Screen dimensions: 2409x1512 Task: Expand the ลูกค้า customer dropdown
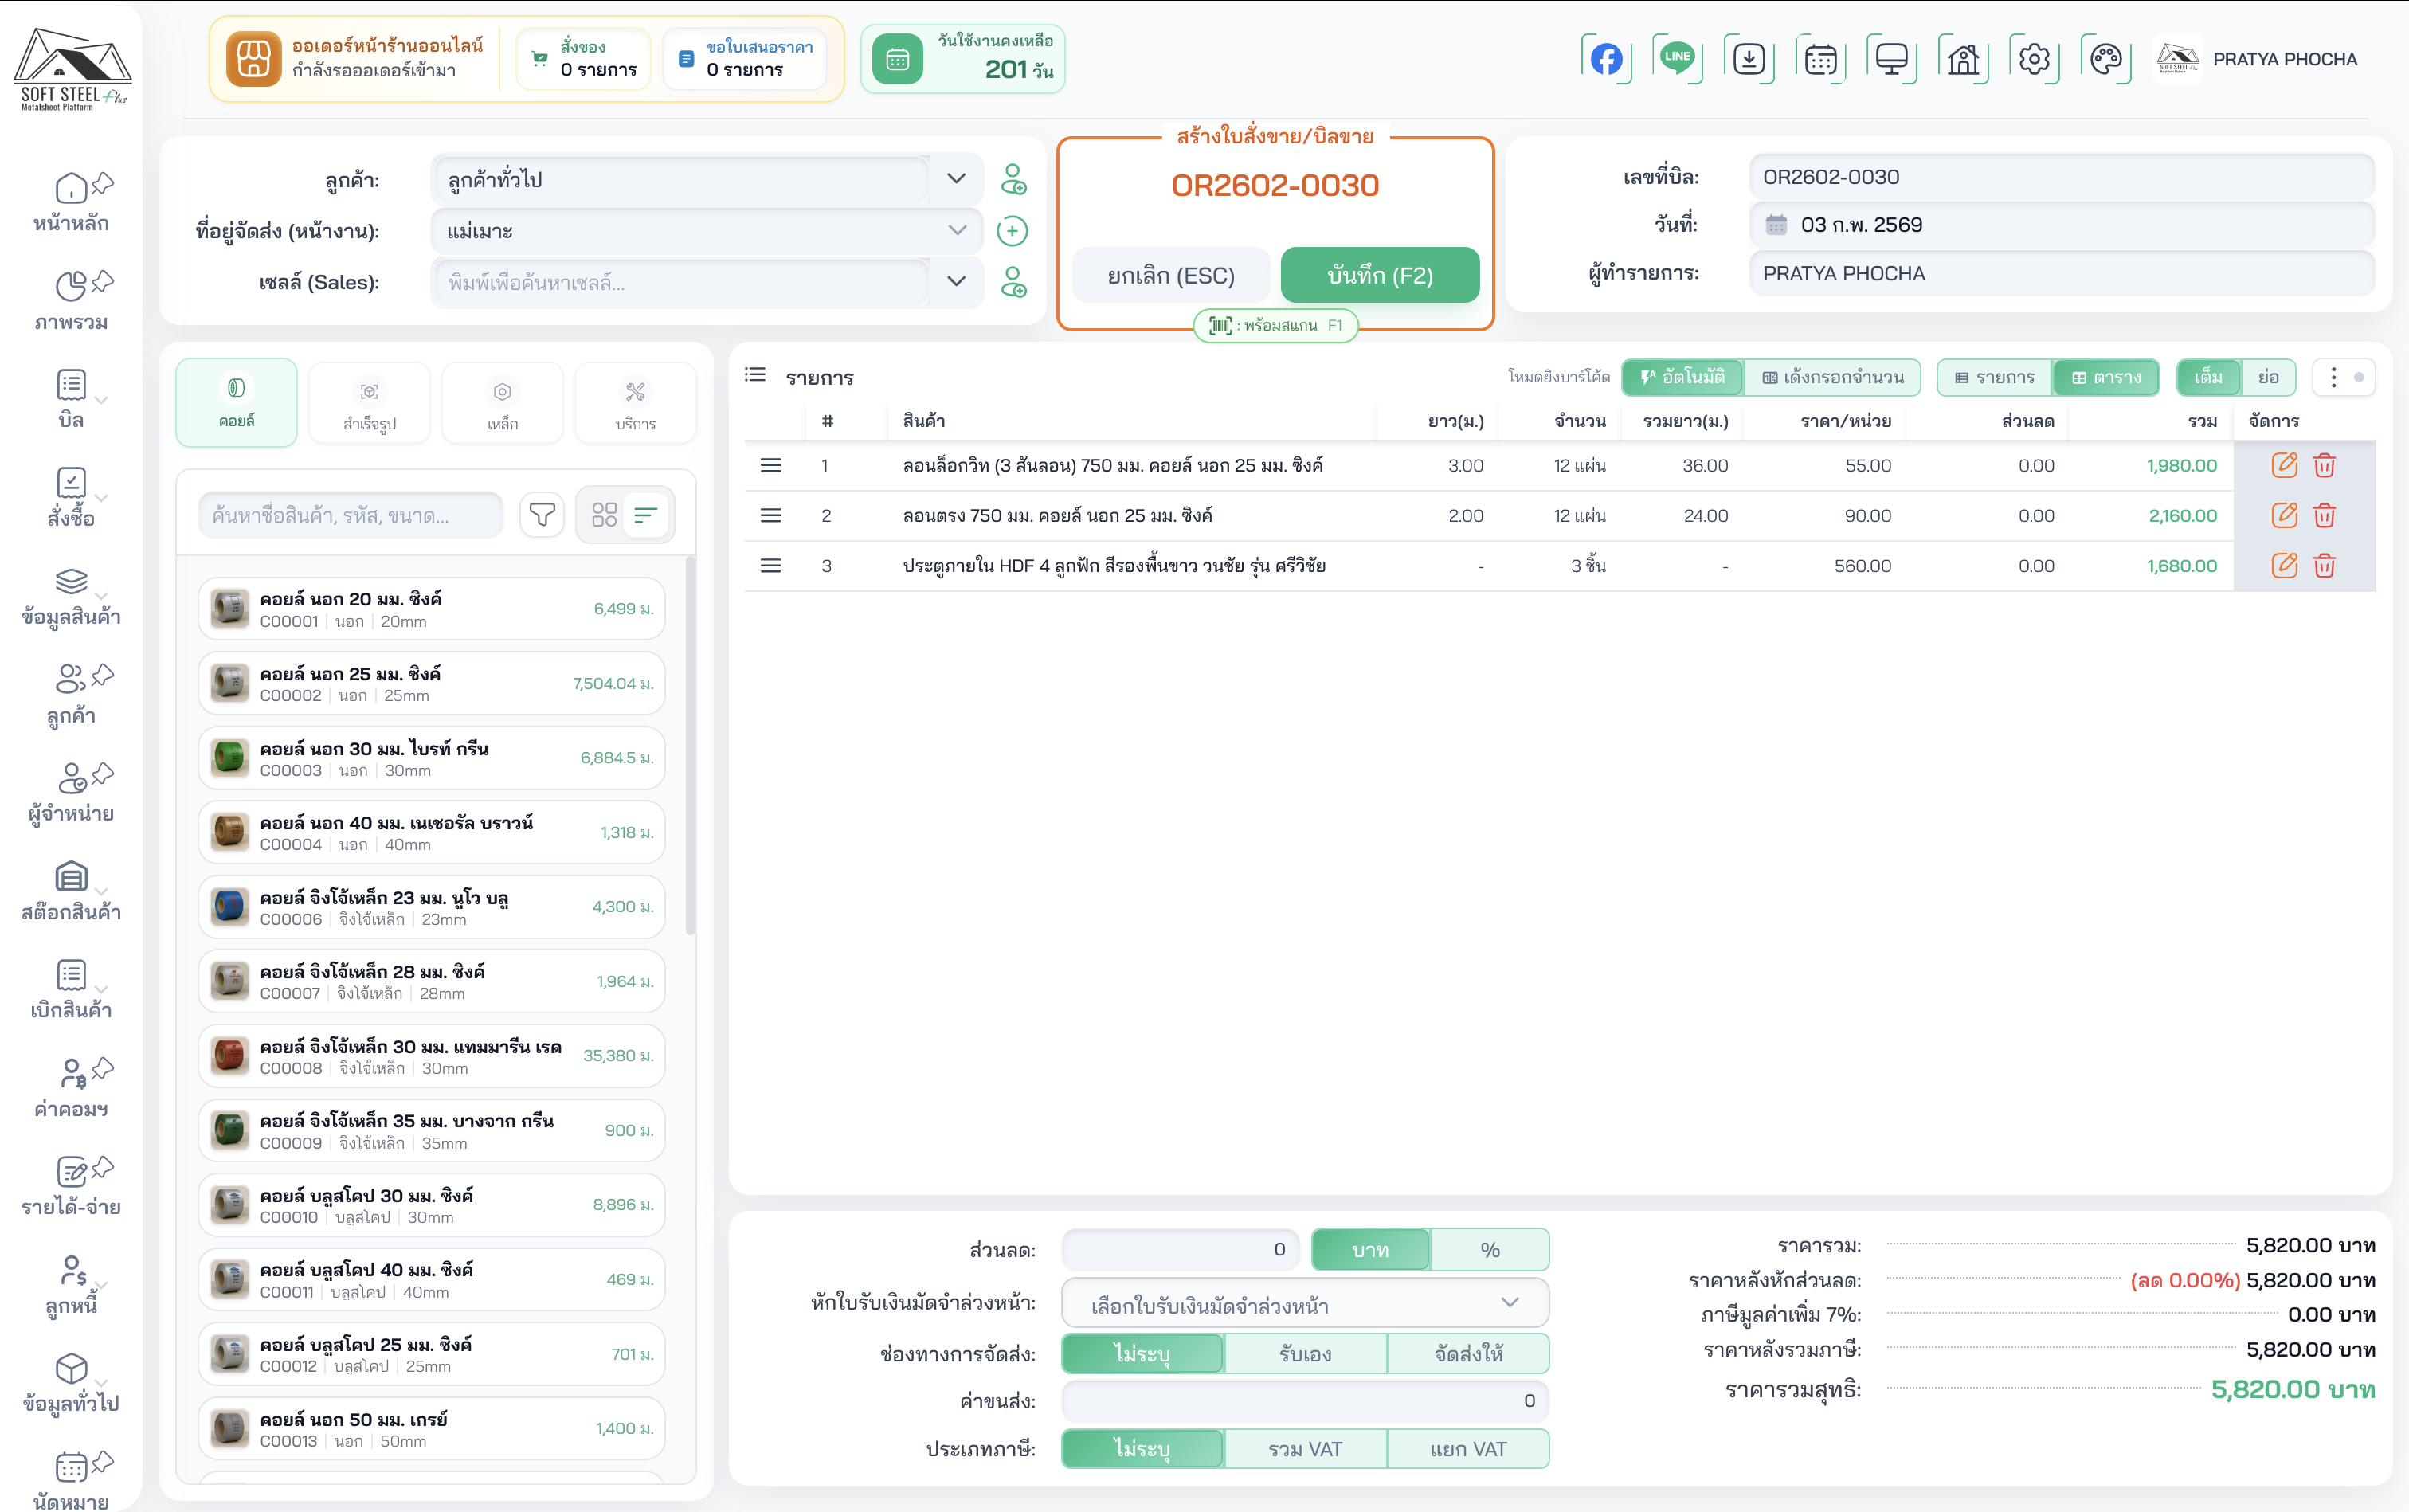tap(956, 179)
